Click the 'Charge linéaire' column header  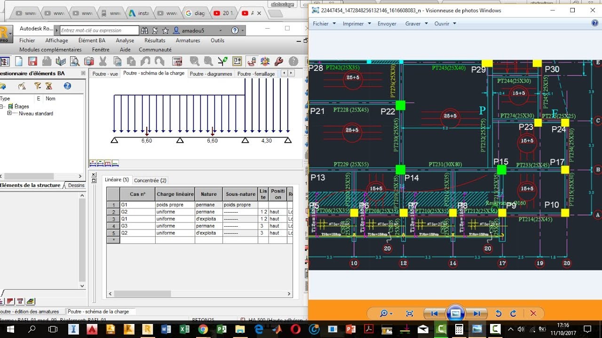click(175, 194)
